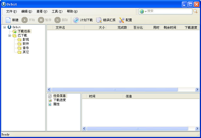The width and height of the screenshot is (201, 138).
Task: Click the 新建 (New) download icon
Action: click(8, 20)
